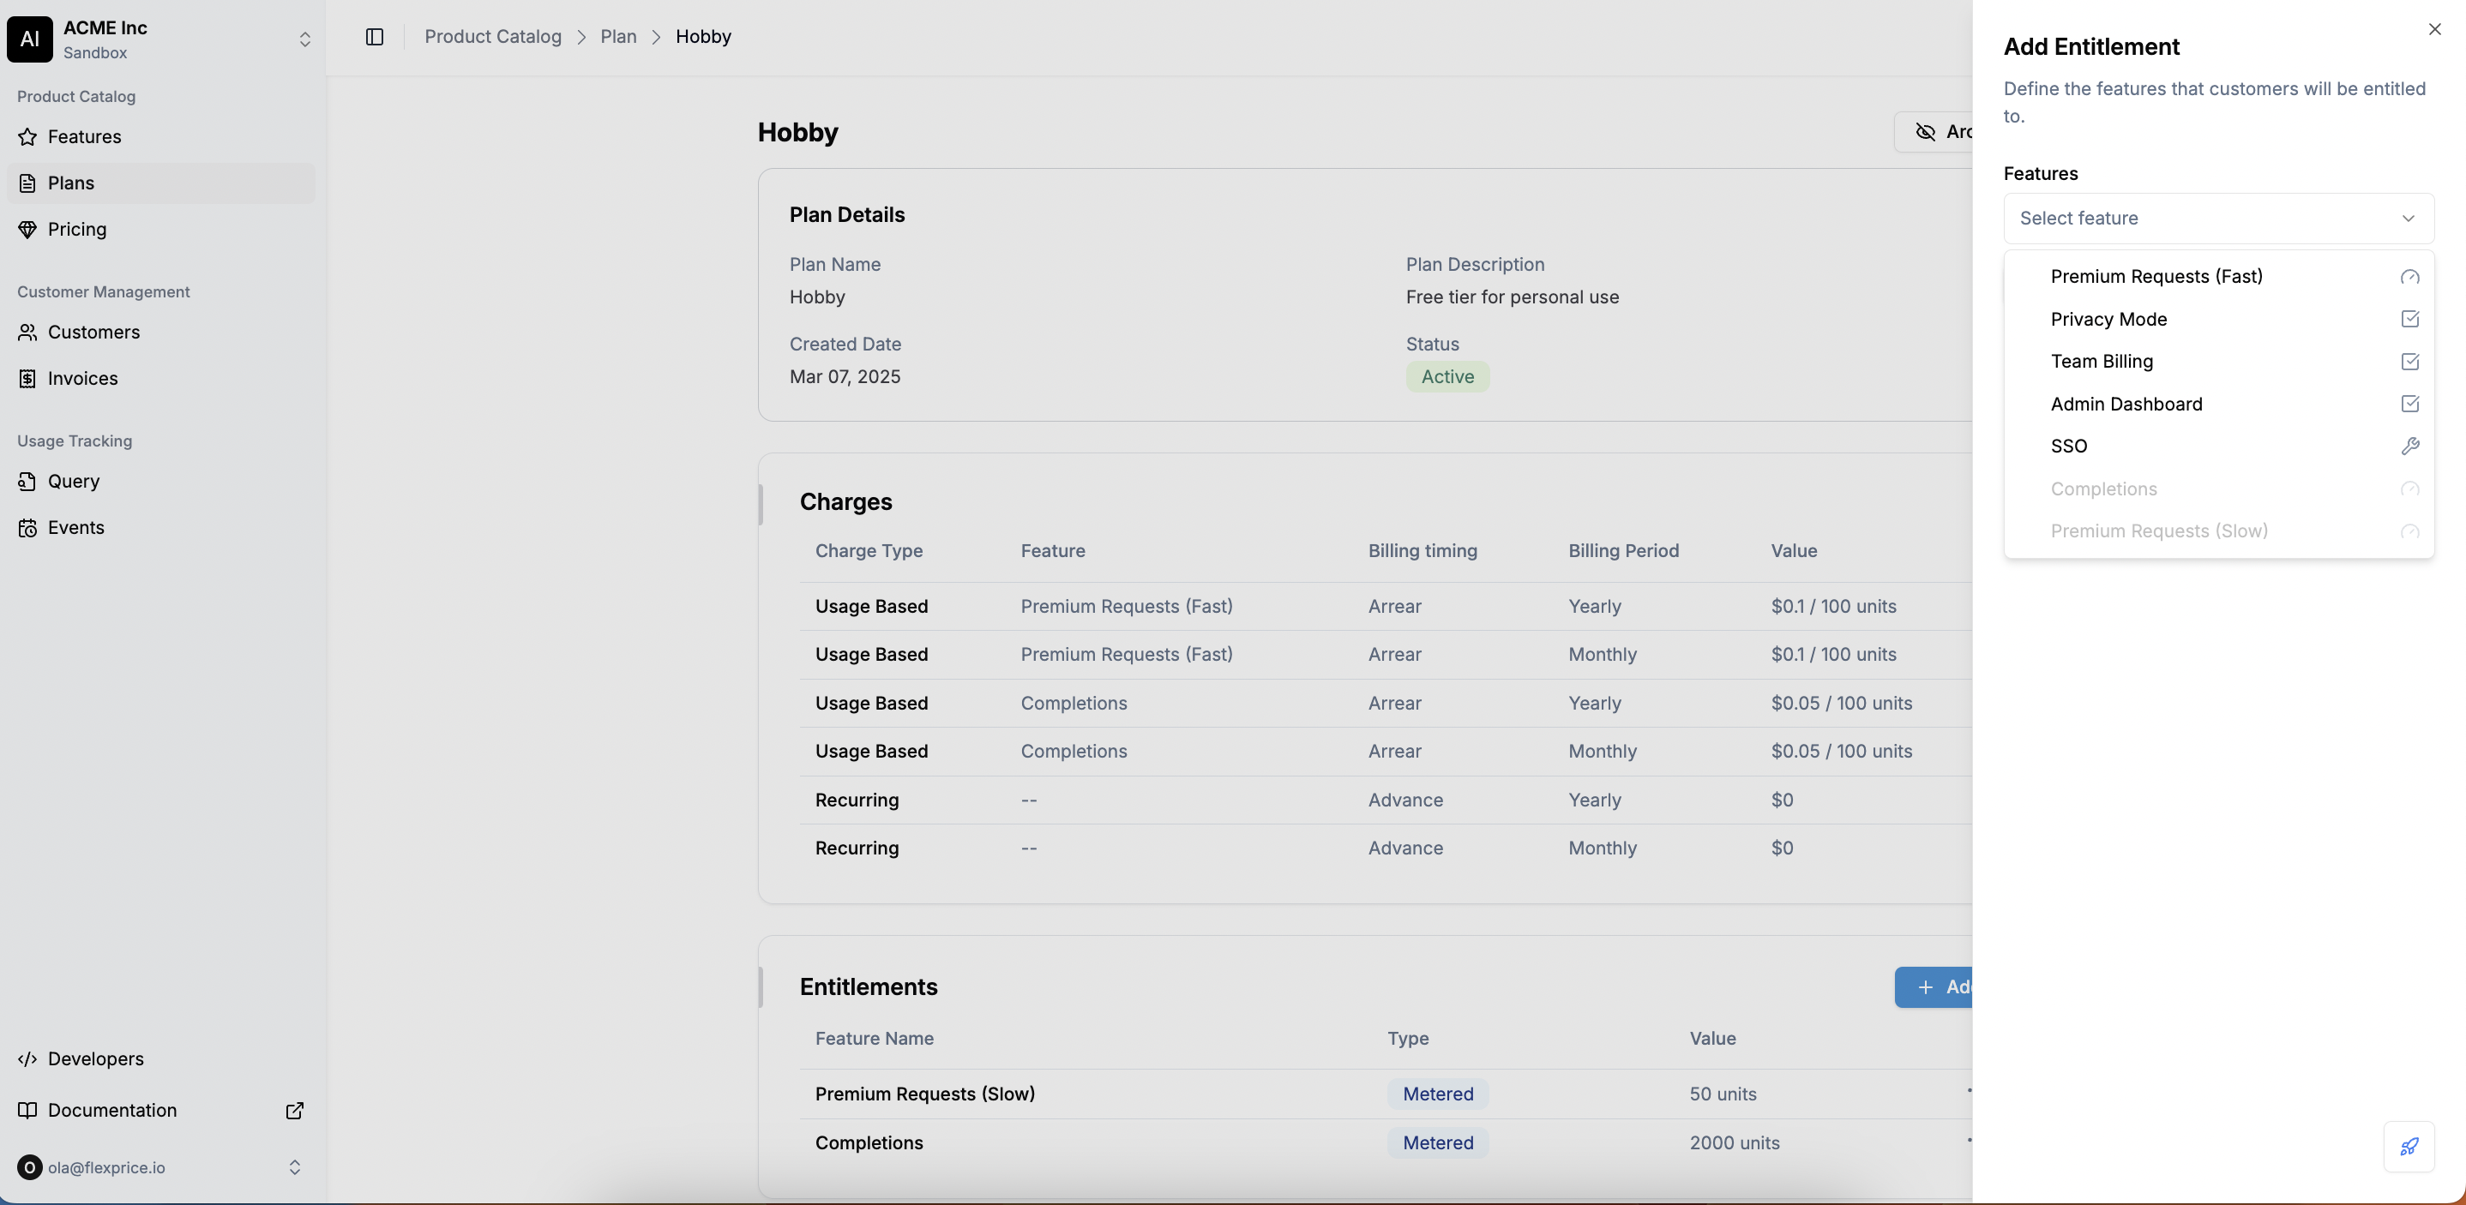Select Team Billing feature option
This screenshot has width=2466, height=1205.
(2219, 362)
